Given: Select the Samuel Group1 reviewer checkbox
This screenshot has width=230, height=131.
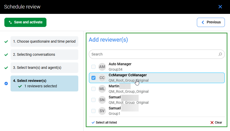Looking at the screenshot, I should point(93,111).
